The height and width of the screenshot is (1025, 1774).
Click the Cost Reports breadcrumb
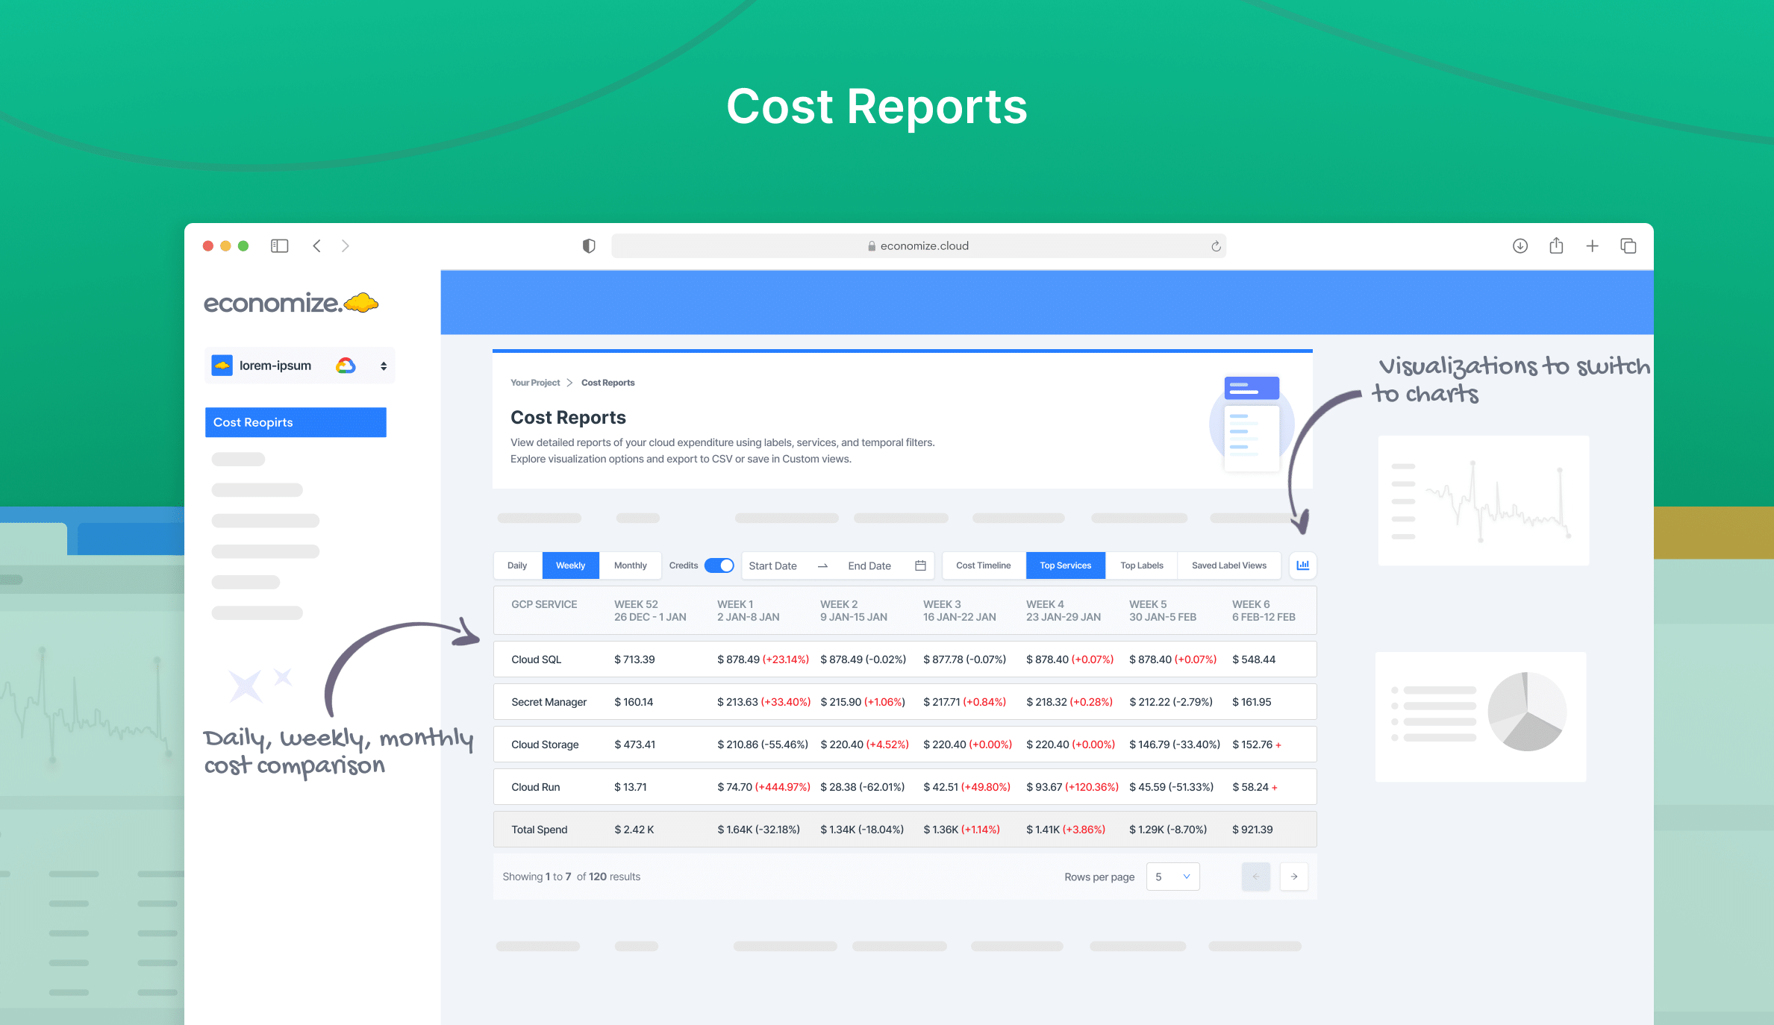coord(608,383)
